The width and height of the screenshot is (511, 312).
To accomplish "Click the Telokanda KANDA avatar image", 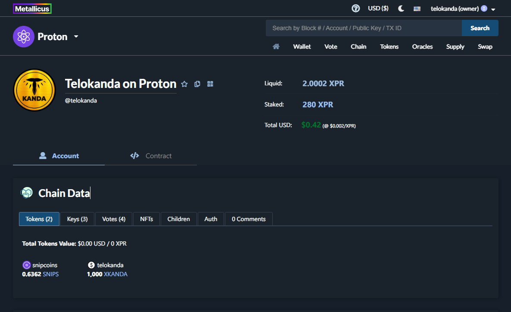I will pyautogui.click(x=34, y=90).
